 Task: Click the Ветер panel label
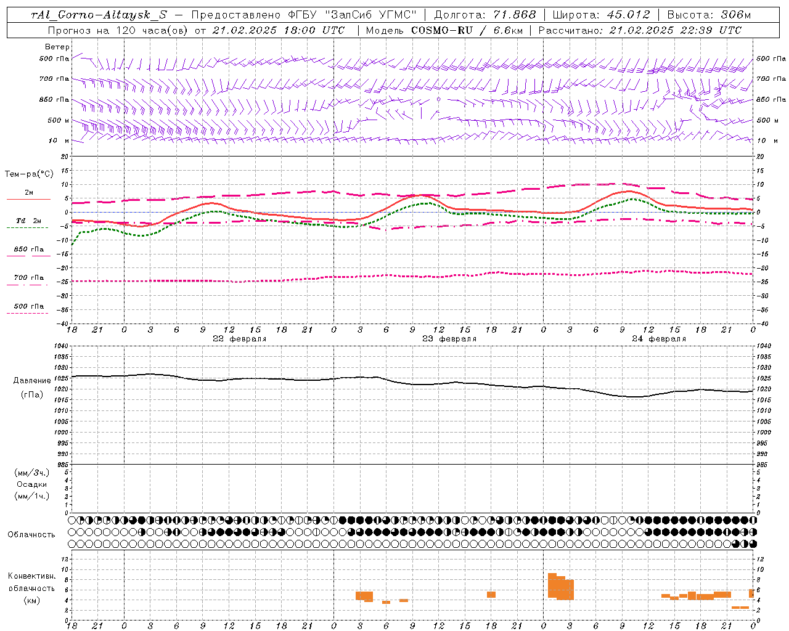(57, 47)
